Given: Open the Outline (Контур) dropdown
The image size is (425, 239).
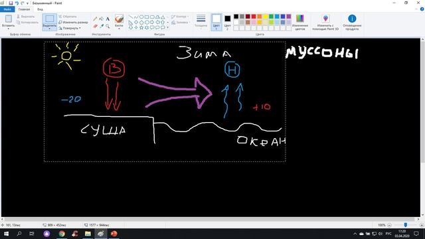Looking at the screenshot, I should coord(180,17).
